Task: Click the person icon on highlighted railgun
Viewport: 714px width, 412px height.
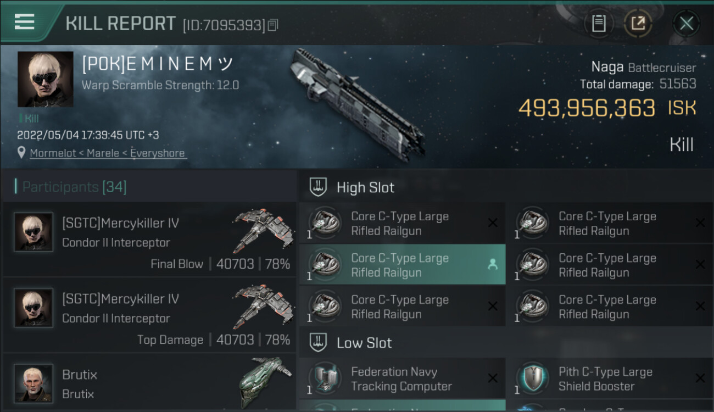Action: (493, 265)
